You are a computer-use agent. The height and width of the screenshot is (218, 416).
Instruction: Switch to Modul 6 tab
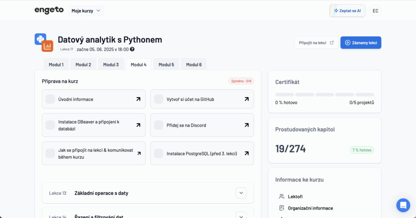click(194, 65)
